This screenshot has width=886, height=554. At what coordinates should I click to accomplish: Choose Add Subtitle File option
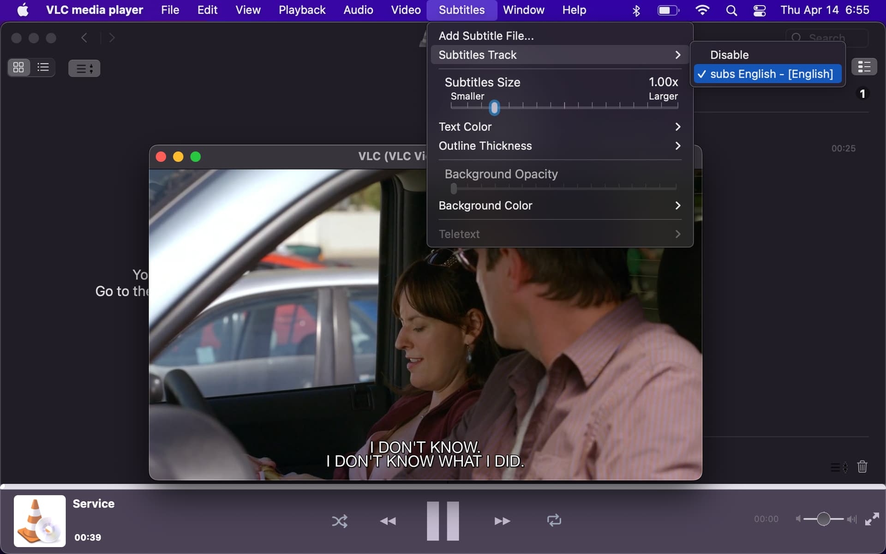coord(486,35)
